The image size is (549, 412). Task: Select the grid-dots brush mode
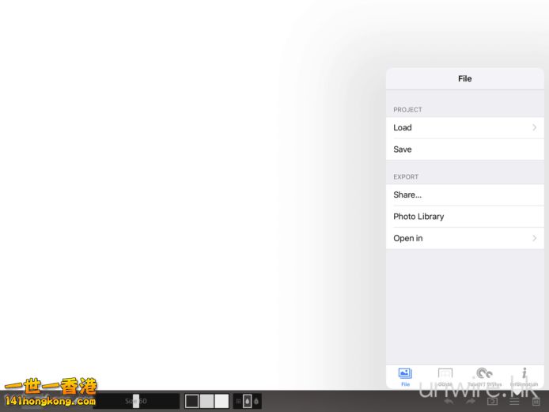[x=238, y=401]
